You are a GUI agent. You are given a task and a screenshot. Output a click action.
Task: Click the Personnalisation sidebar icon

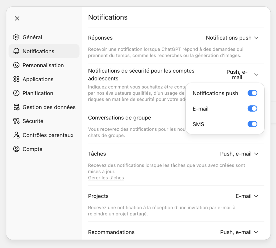[x=16, y=65]
